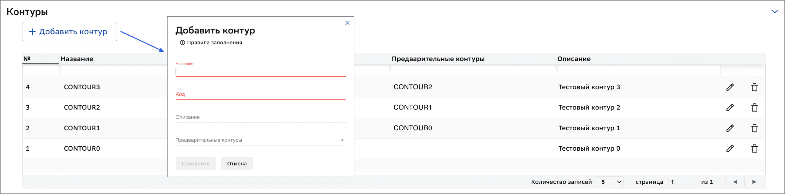
Task: Delete the CONTOUR3 row with trash icon
Action: point(754,87)
